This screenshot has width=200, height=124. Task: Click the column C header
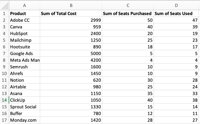click(x=128, y=5)
